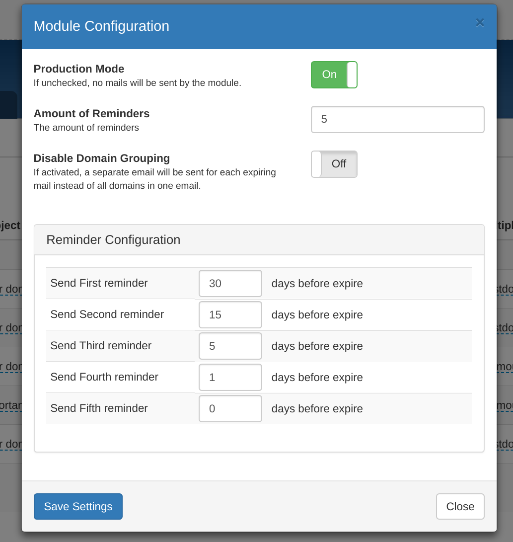This screenshot has height=542, width=513.
Task: Edit the Second reminder days field
Action: 230,314
